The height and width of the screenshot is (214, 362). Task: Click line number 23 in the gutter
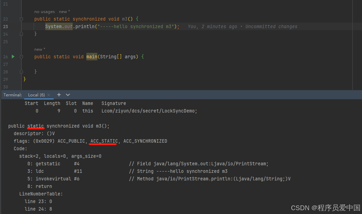[5, 26]
